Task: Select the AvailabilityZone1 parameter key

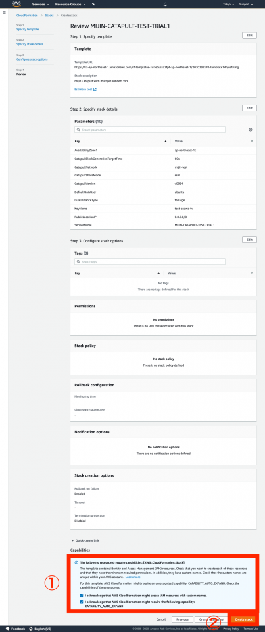Action: [84, 150]
